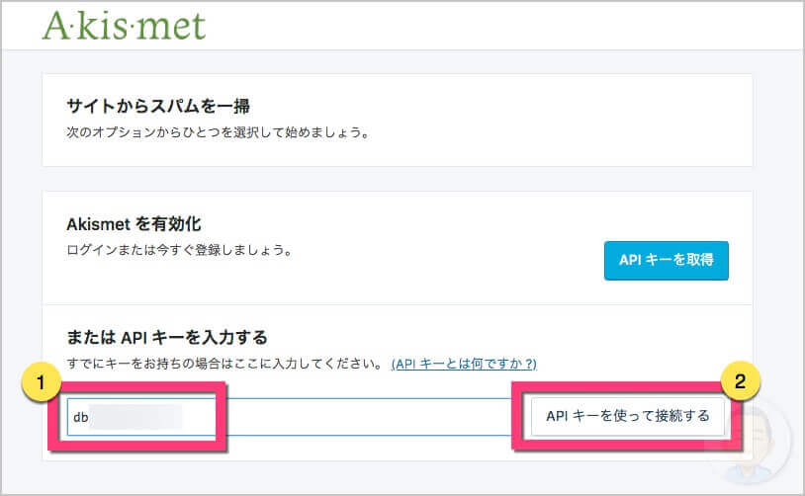Select heading サイトからスパムを一掃
805x496 pixels.
point(158,106)
